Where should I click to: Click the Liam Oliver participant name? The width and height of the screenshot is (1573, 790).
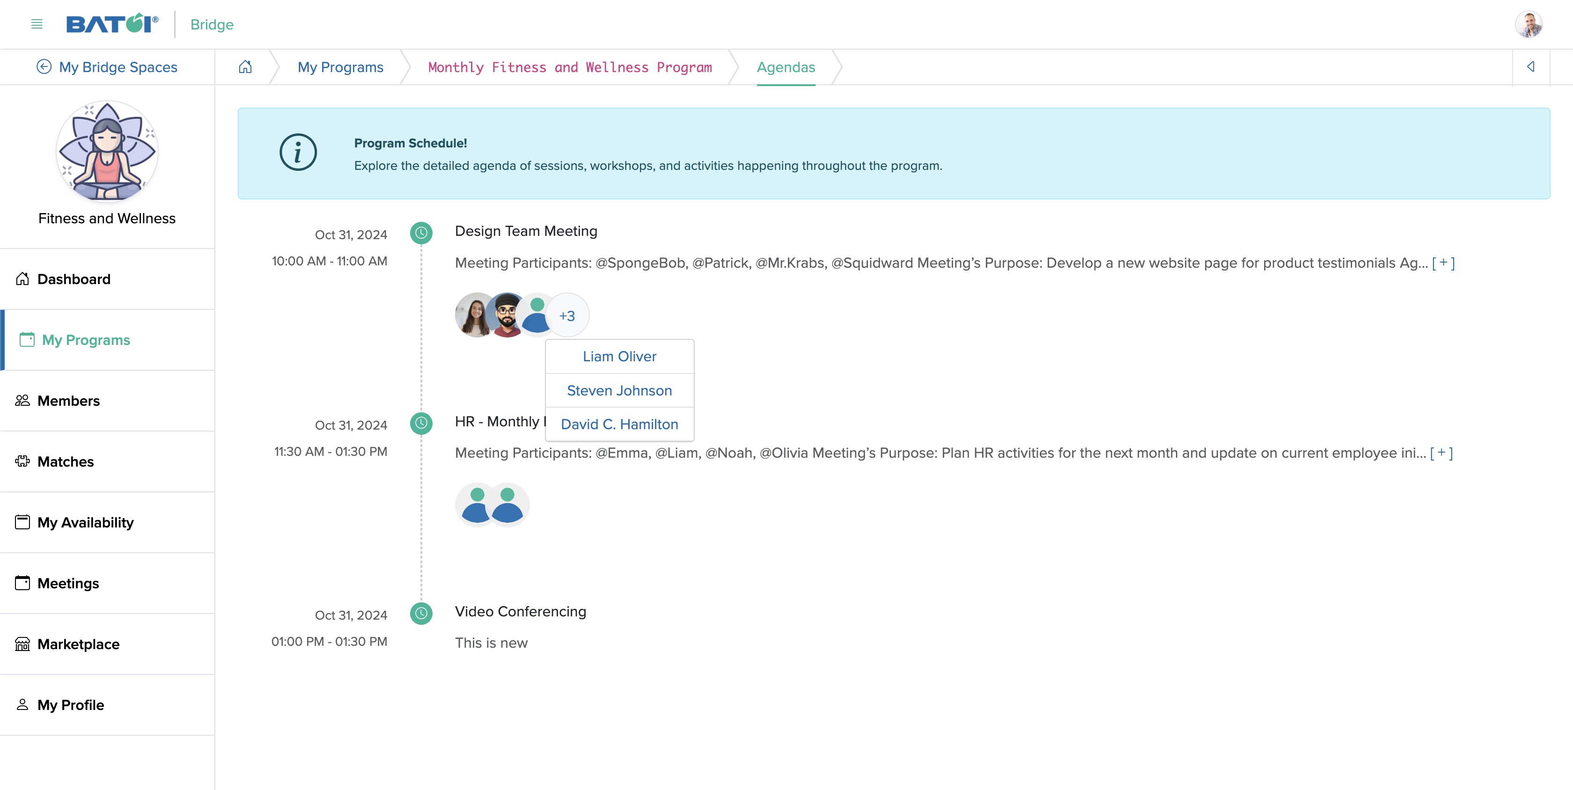(x=619, y=356)
